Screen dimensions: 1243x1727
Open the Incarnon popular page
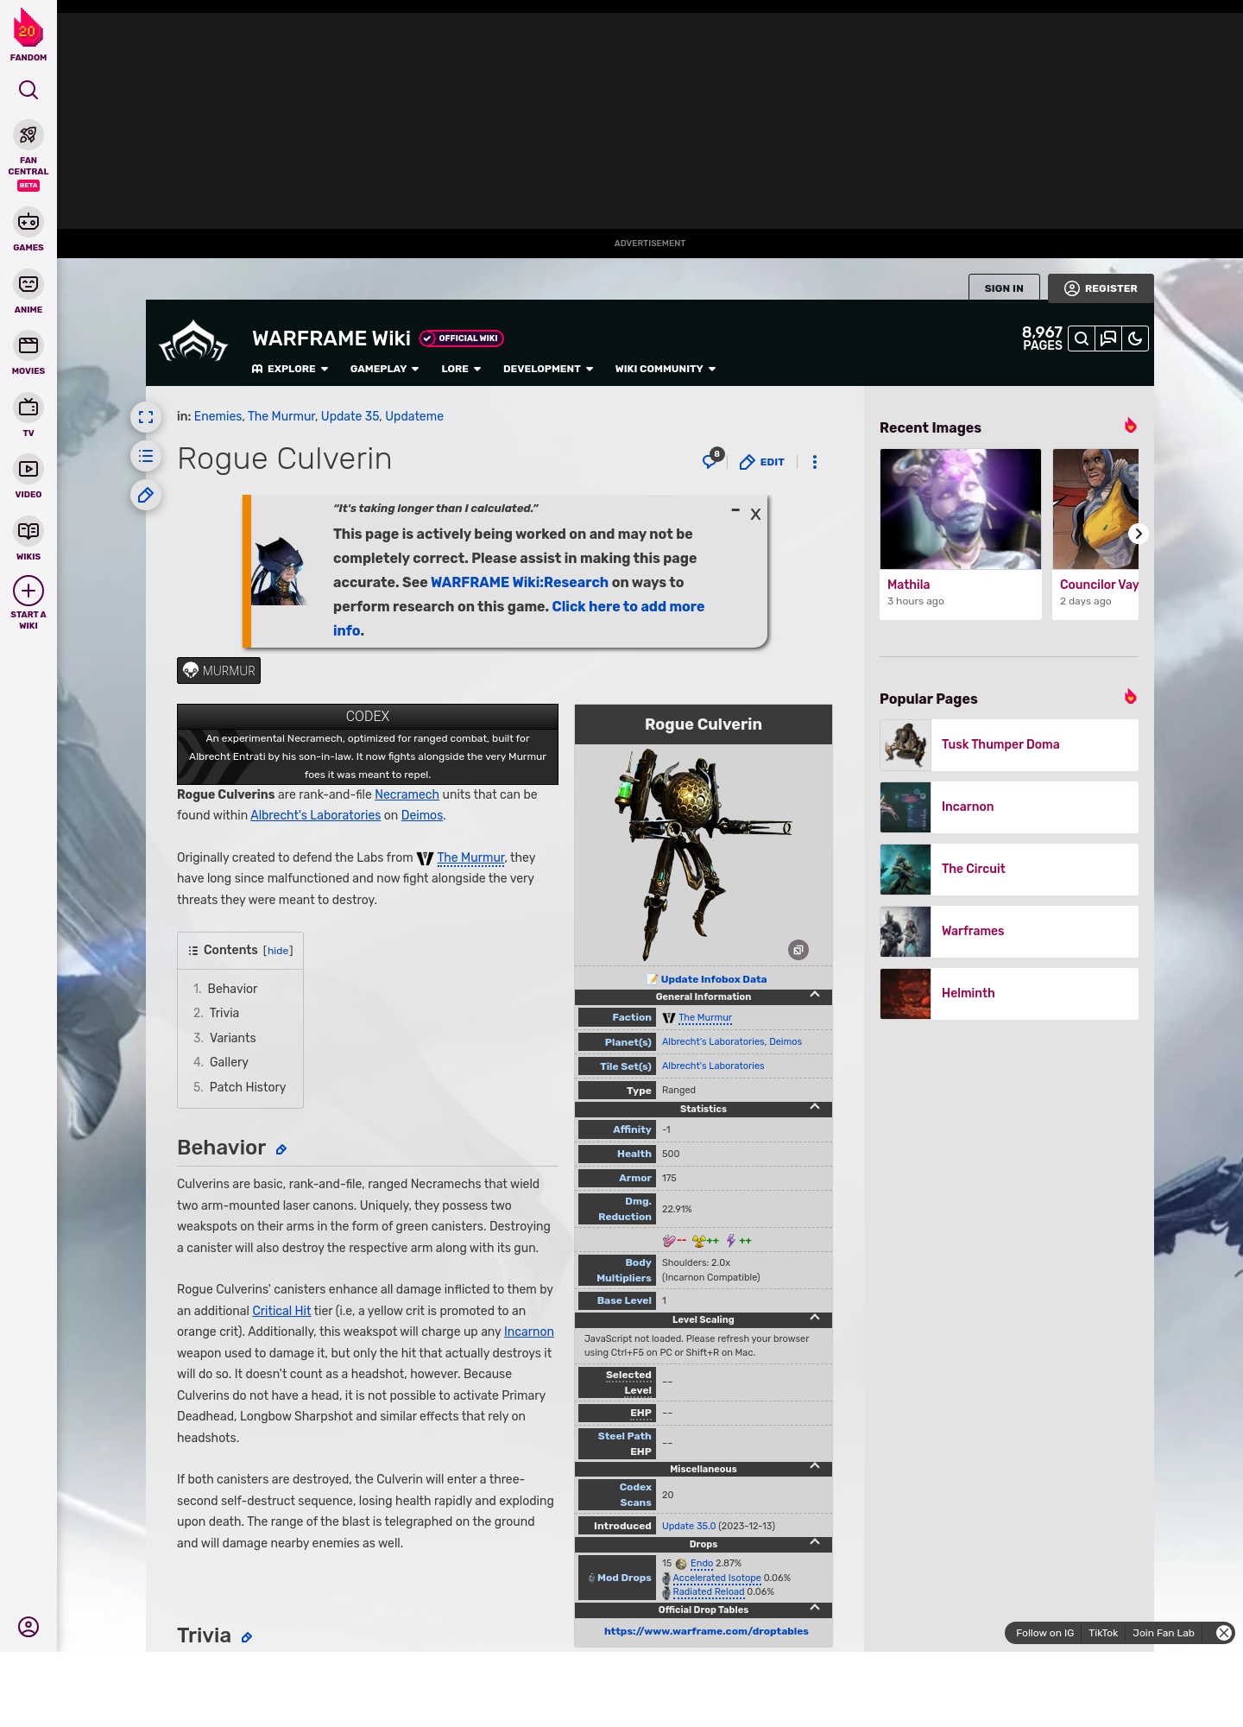[x=1009, y=807]
